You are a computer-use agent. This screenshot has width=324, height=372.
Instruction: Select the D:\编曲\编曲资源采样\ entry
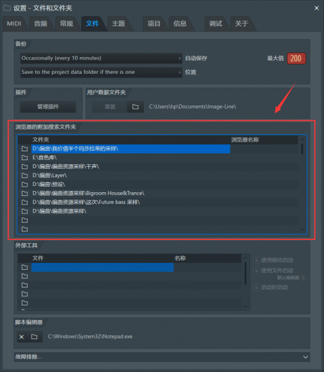[x=131, y=211]
